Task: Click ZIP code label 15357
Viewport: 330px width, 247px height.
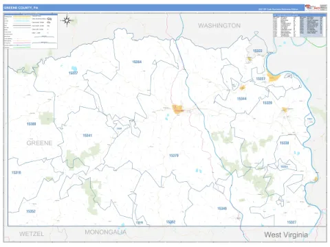Action: point(261,79)
